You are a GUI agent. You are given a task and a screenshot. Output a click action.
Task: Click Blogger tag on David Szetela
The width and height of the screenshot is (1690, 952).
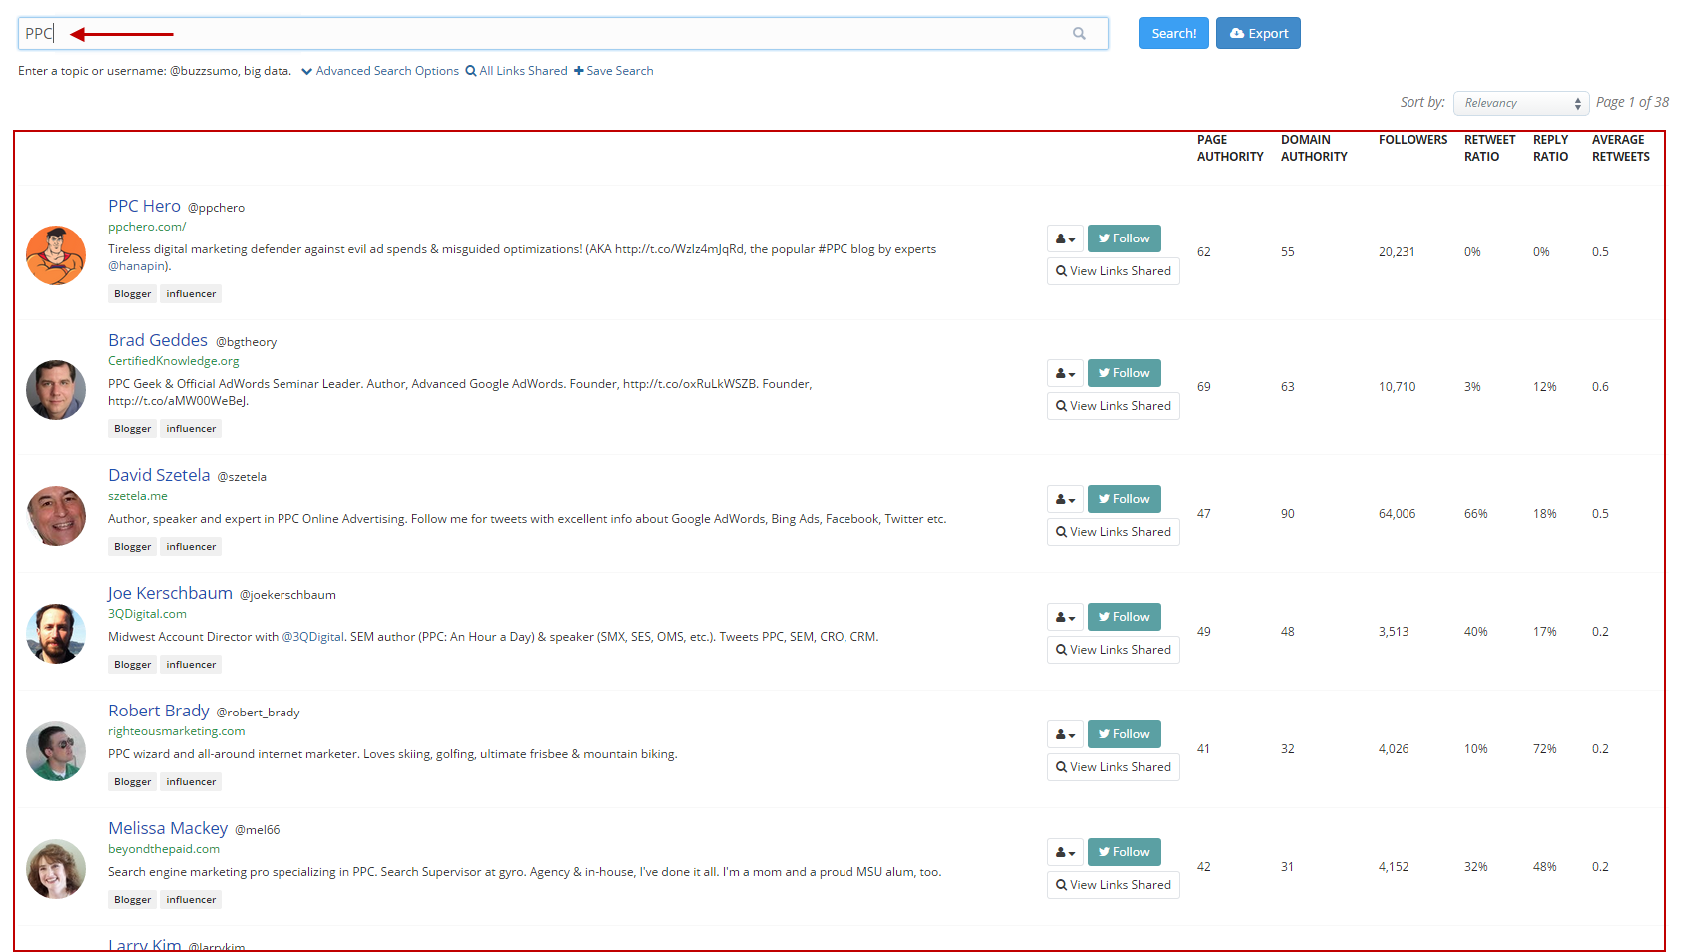click(x=132, y=547)
